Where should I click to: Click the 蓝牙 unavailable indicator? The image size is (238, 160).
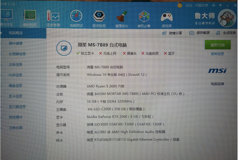(169, 53)
